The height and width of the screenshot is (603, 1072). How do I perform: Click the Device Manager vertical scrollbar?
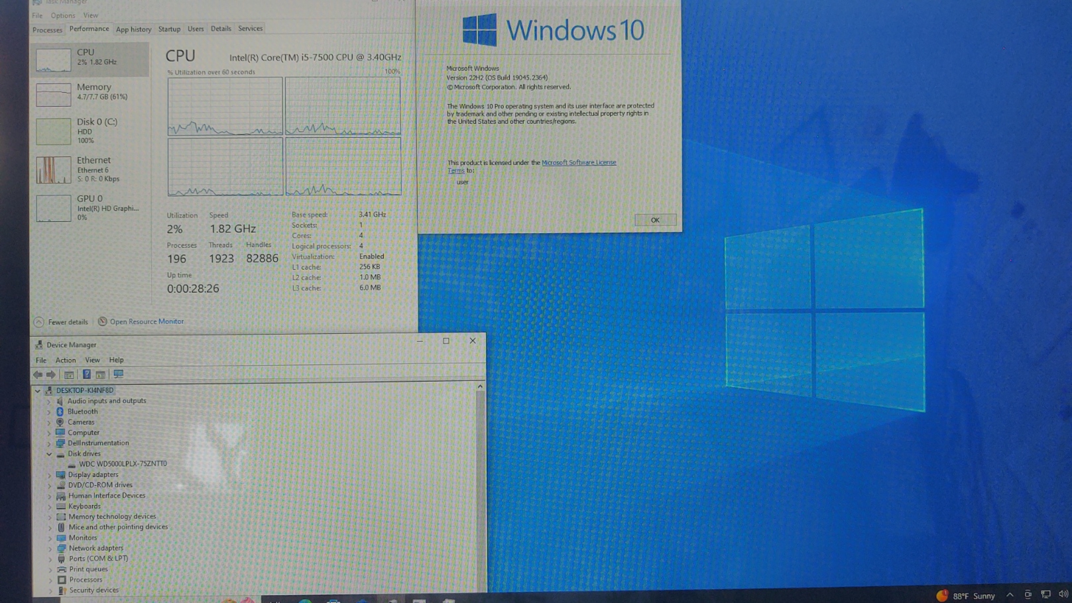pyautogui.click(x=480, y=484)
